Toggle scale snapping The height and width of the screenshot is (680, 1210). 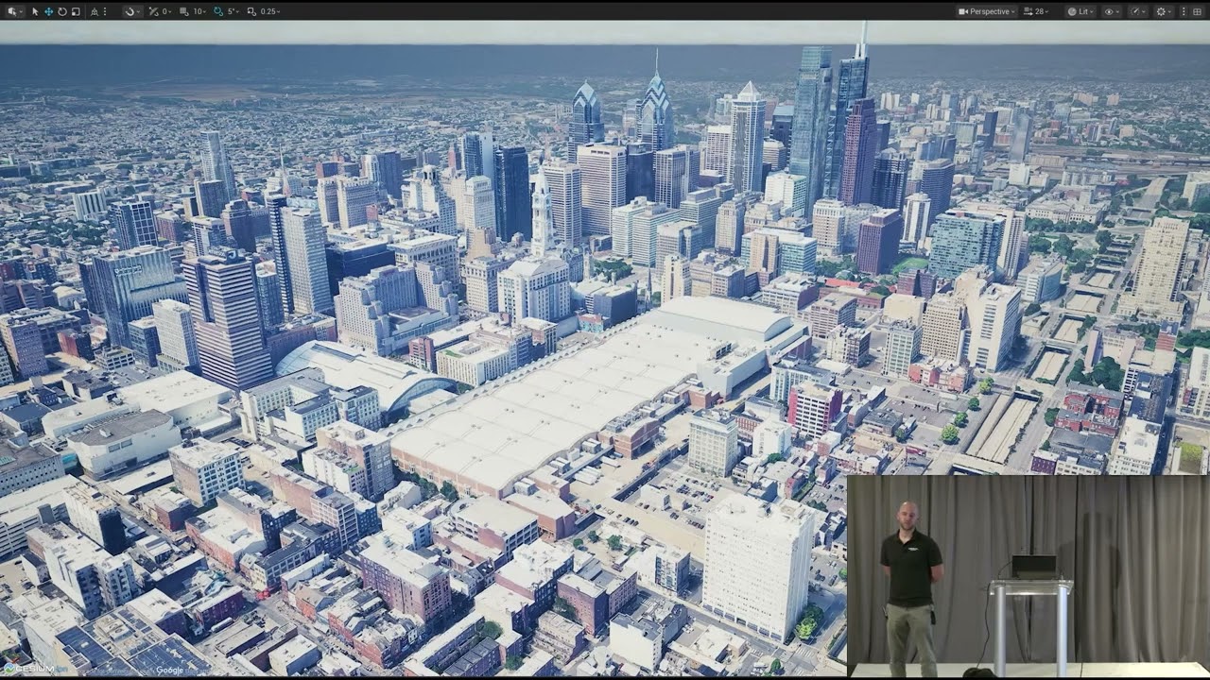pyautogui.click(x=251, y=11)
